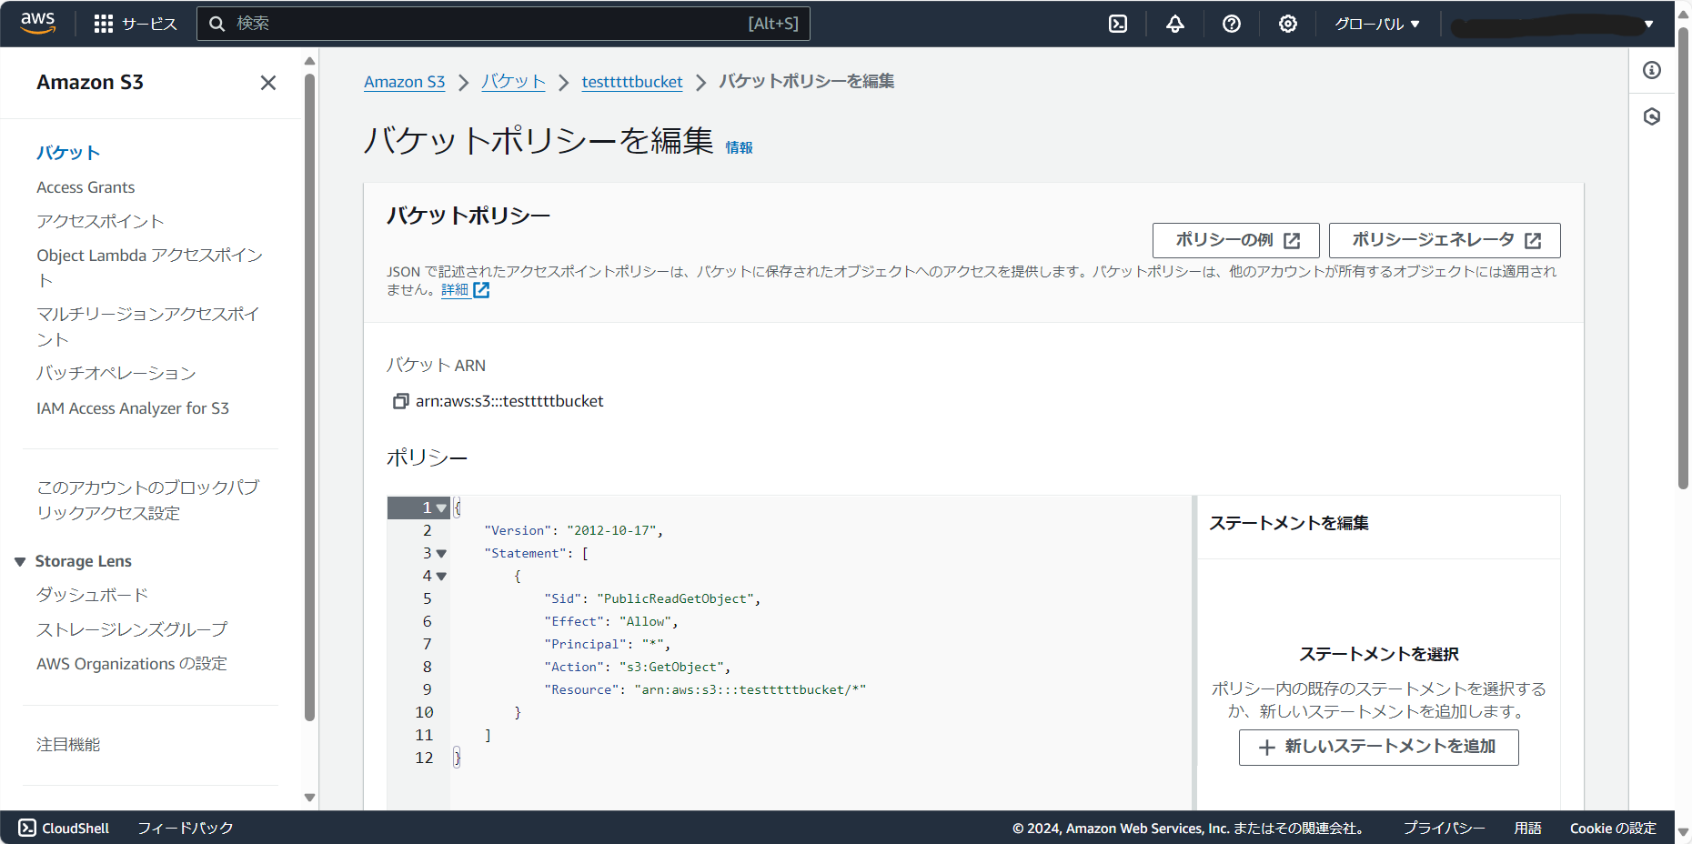Viewport: 1692px width, 844px height.
Task: Fold code at line 1 arrow
Action: [x=441, y=508]
